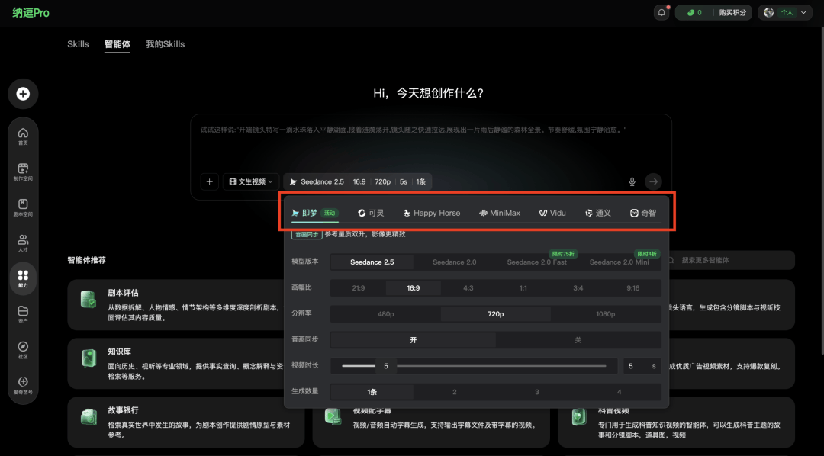Switch to the MiniMax provider tab
Image resolution: width=824 pixels, height=456 pixels.
pyautogui.click(x=499, y=213)
